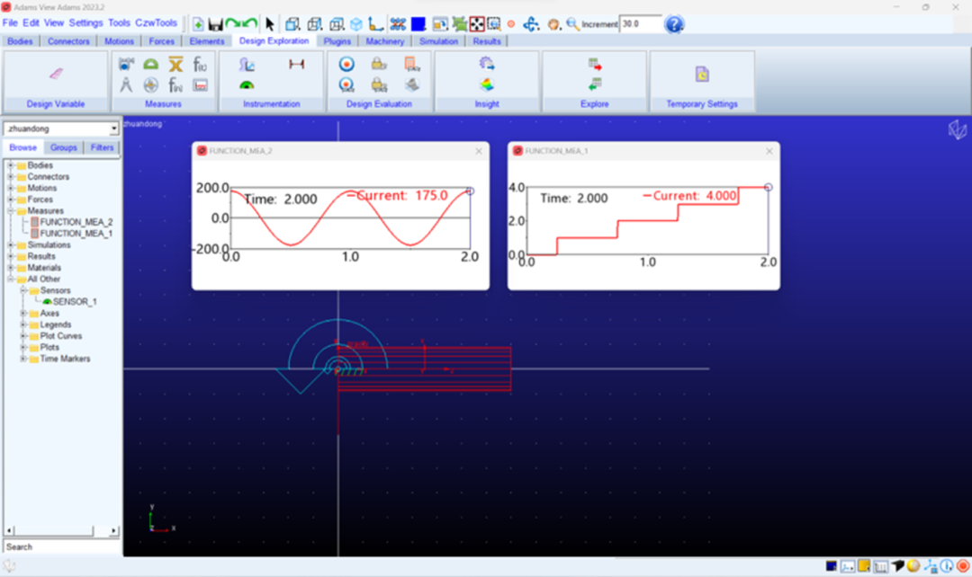The width and height of the screenshot is (972, 577).
Task: Click the blue rotate view icon
Action: (x=531, y=24)
